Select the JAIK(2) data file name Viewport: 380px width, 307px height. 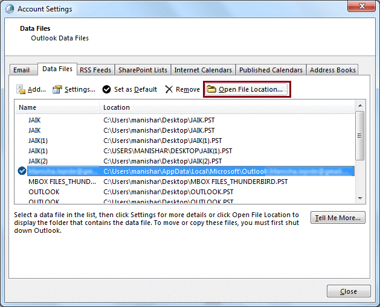click(38, 161)
